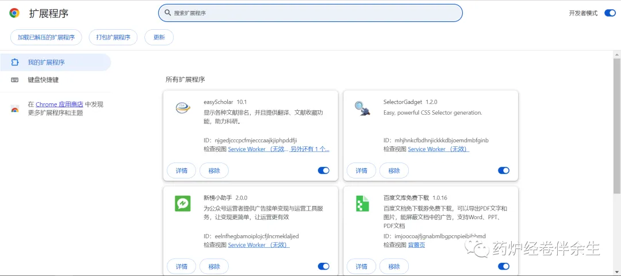This screenshot has width=621, height=276.
Task: Disable the SelectorGadget extension switch
Action: click(503, 170)
